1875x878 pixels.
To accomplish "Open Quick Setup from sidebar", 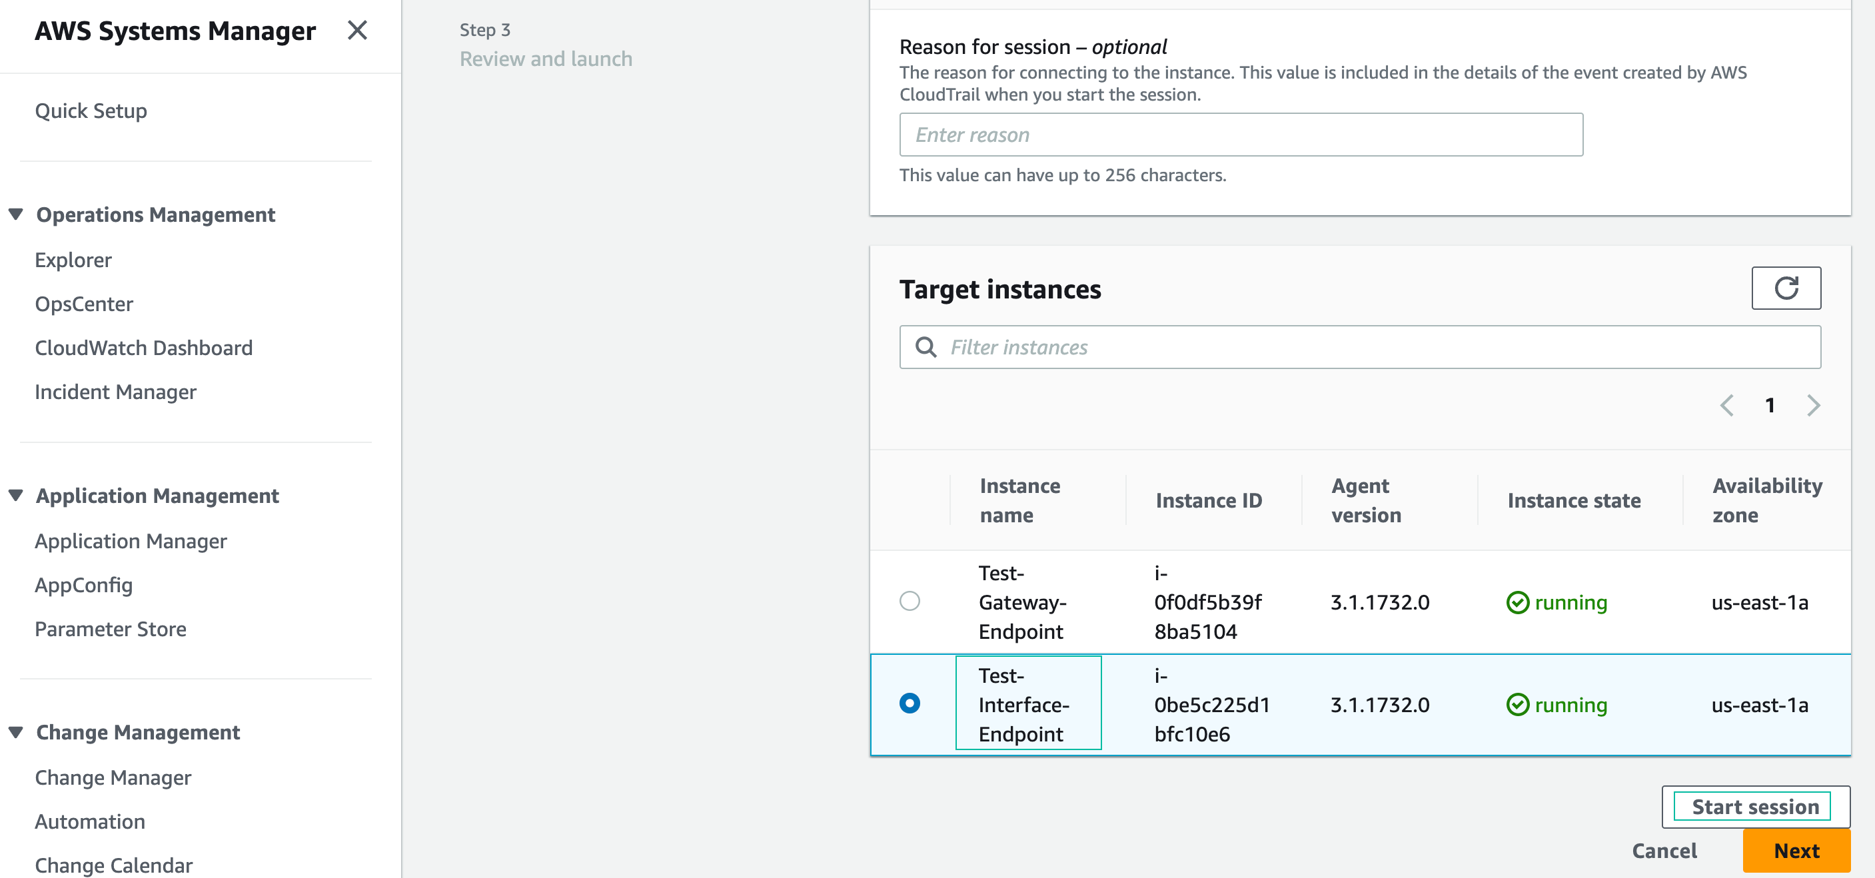I will pyautogui.click(x=91, y=111).
